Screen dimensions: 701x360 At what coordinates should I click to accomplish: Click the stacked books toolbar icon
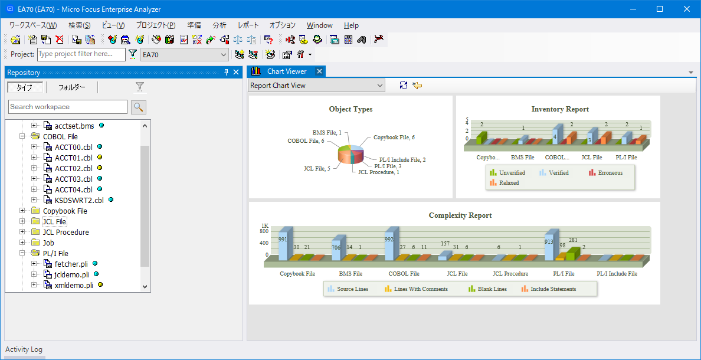170,40
